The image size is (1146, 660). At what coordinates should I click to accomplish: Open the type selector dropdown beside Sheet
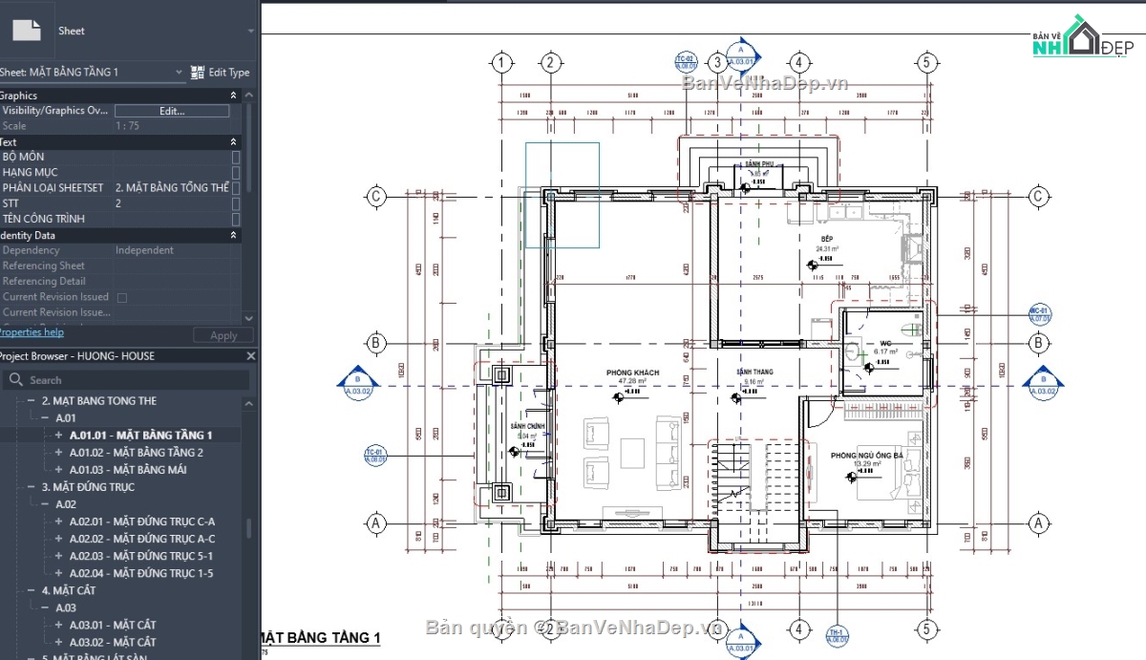pyautogui.click(x=251, y=31)
